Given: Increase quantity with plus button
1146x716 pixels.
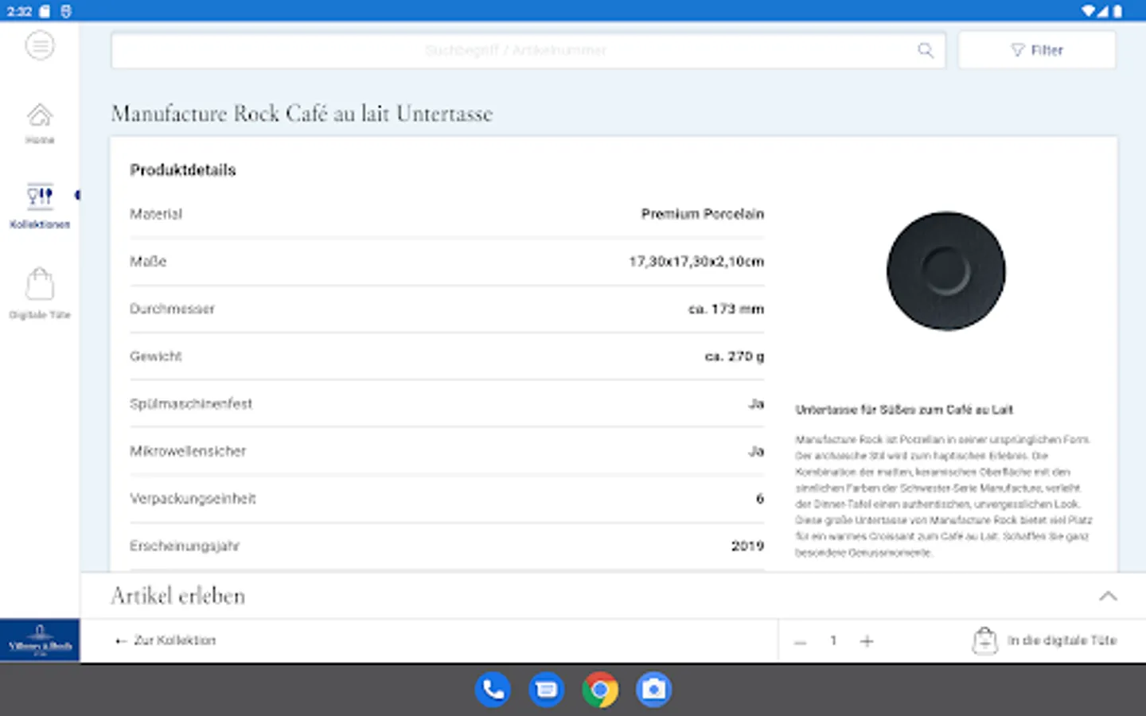Looking at the screenshot, I should tap(867, 641).
